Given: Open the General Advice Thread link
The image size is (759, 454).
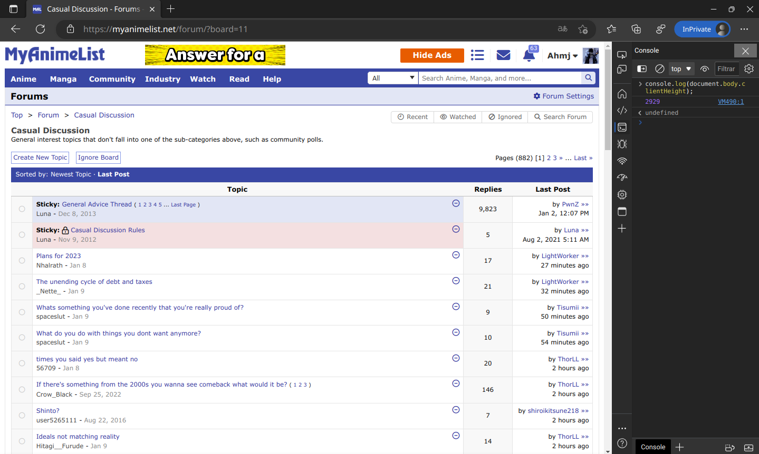Looking at the screenshot, I should point(97,204).
